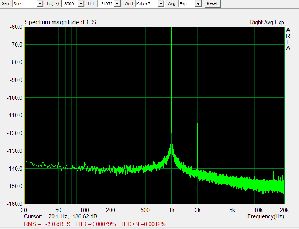Click the Right Avg:Exp label

tap(267, 22)
